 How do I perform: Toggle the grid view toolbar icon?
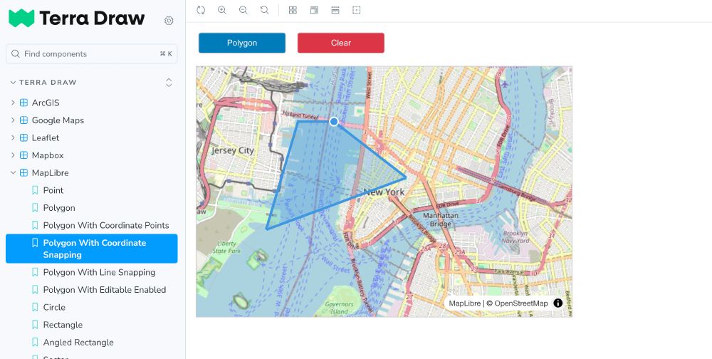click(x=293, y=10)
